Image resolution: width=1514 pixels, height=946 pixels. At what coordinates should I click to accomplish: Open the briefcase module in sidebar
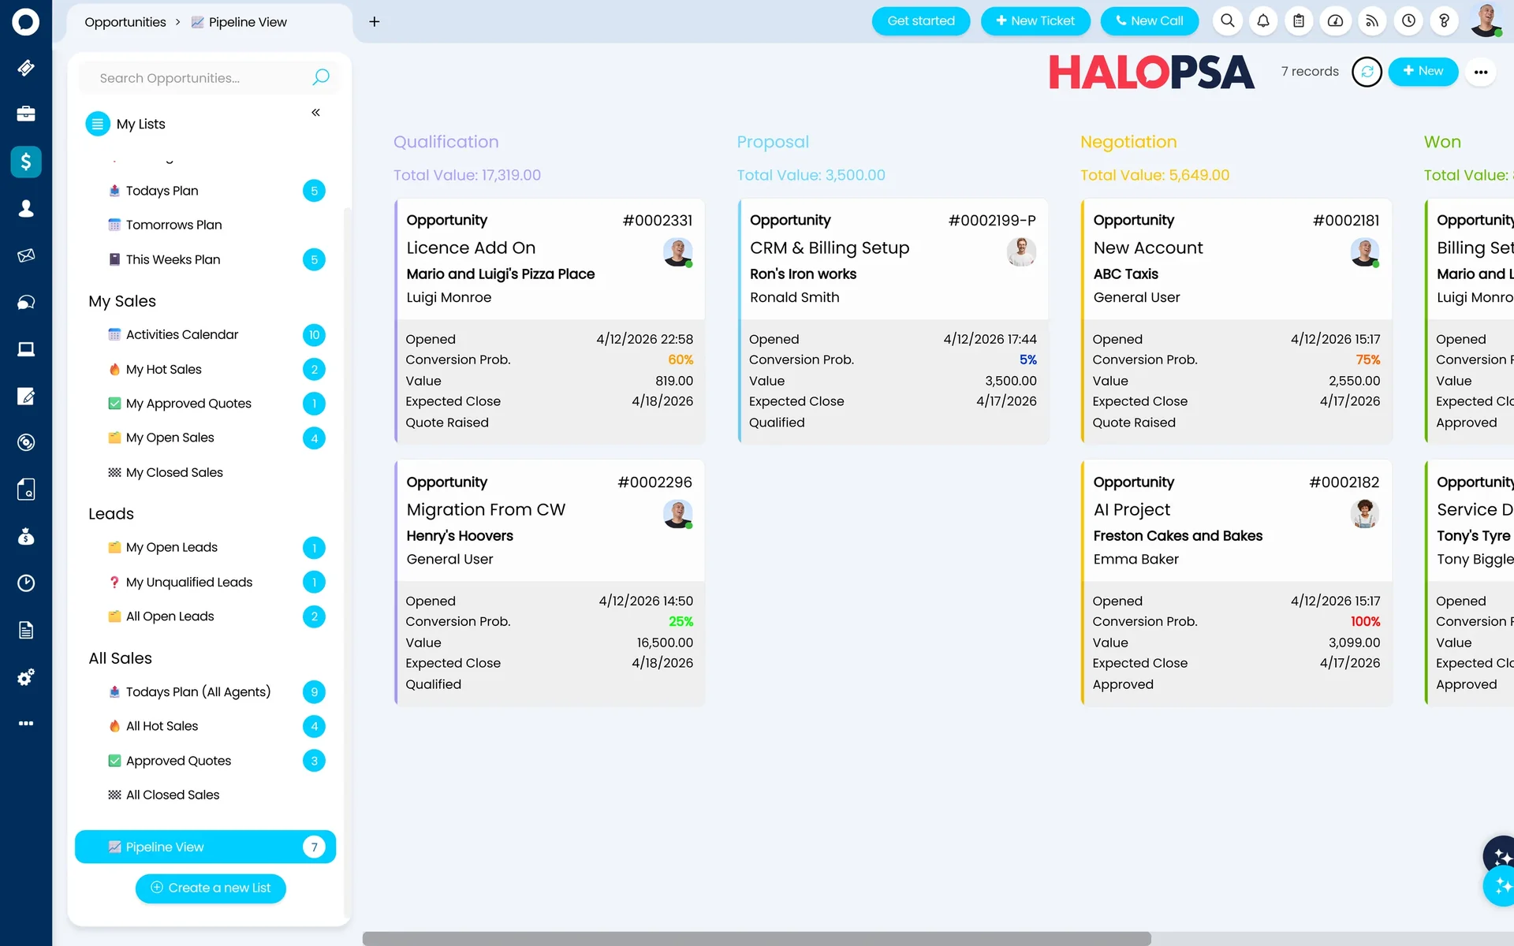[25, 114]
